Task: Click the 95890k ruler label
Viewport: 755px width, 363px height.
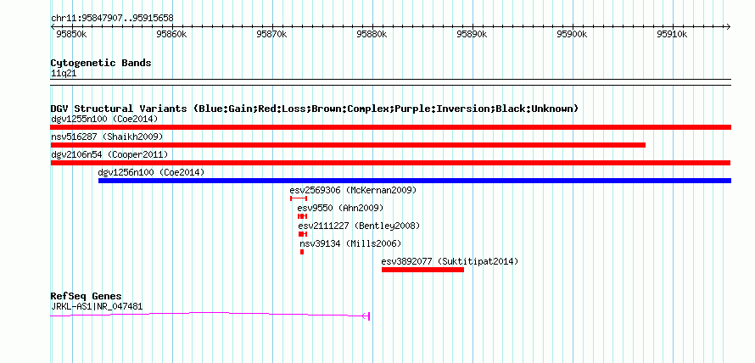Action: tap(473, 34)
